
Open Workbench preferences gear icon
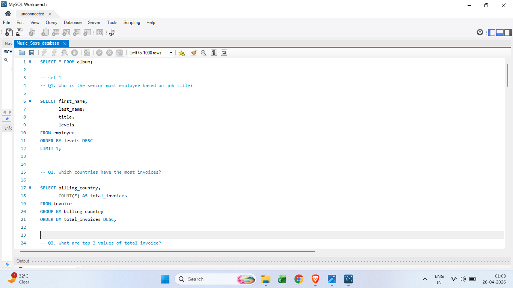click(x=480, y=33)
